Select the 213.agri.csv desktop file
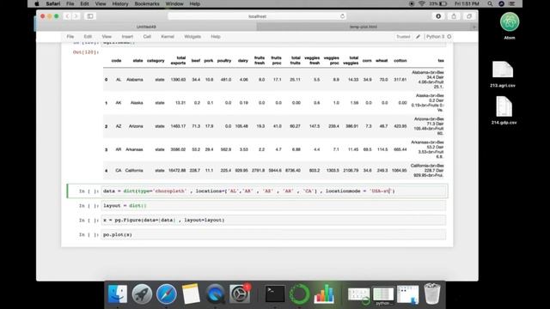 503,74
